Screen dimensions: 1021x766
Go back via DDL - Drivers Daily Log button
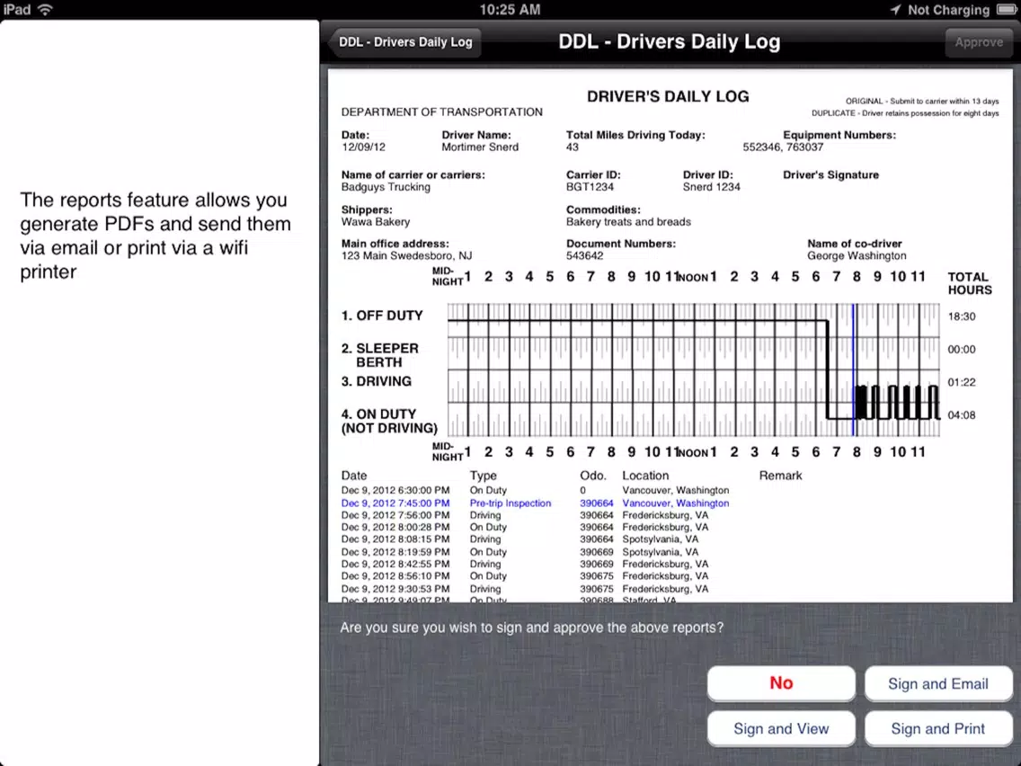click(x=405, y=41)
